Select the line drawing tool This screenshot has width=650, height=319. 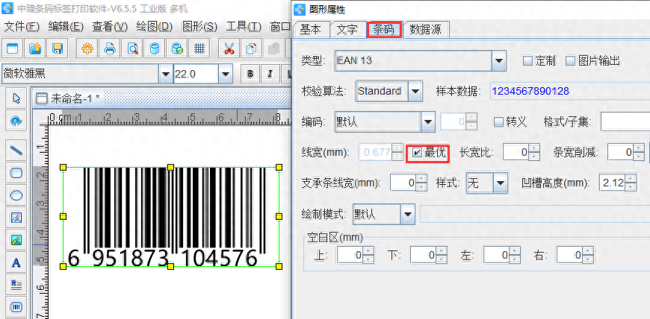16,150
